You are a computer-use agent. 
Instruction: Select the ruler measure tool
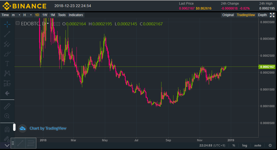click(x=7, y=106)
